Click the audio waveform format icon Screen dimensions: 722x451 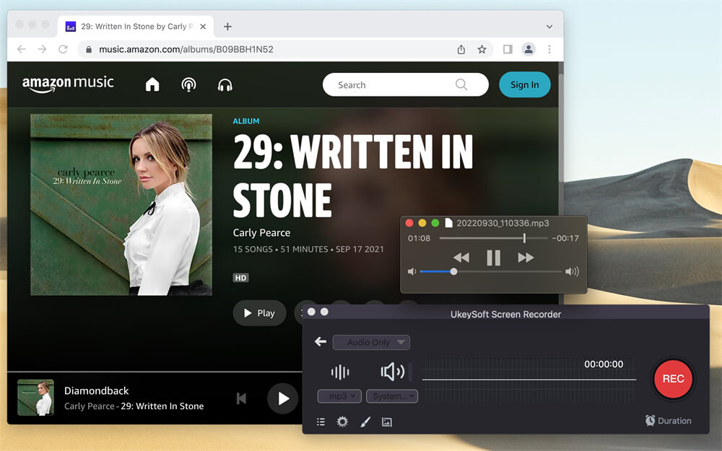tap(340, 372)
